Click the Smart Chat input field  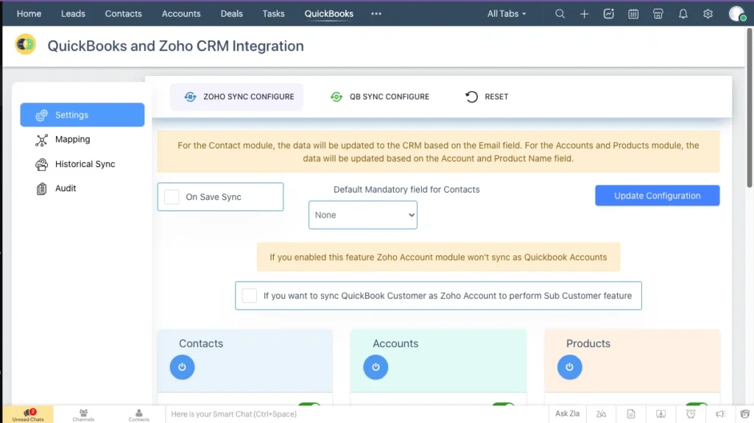(x=357, y=414)
